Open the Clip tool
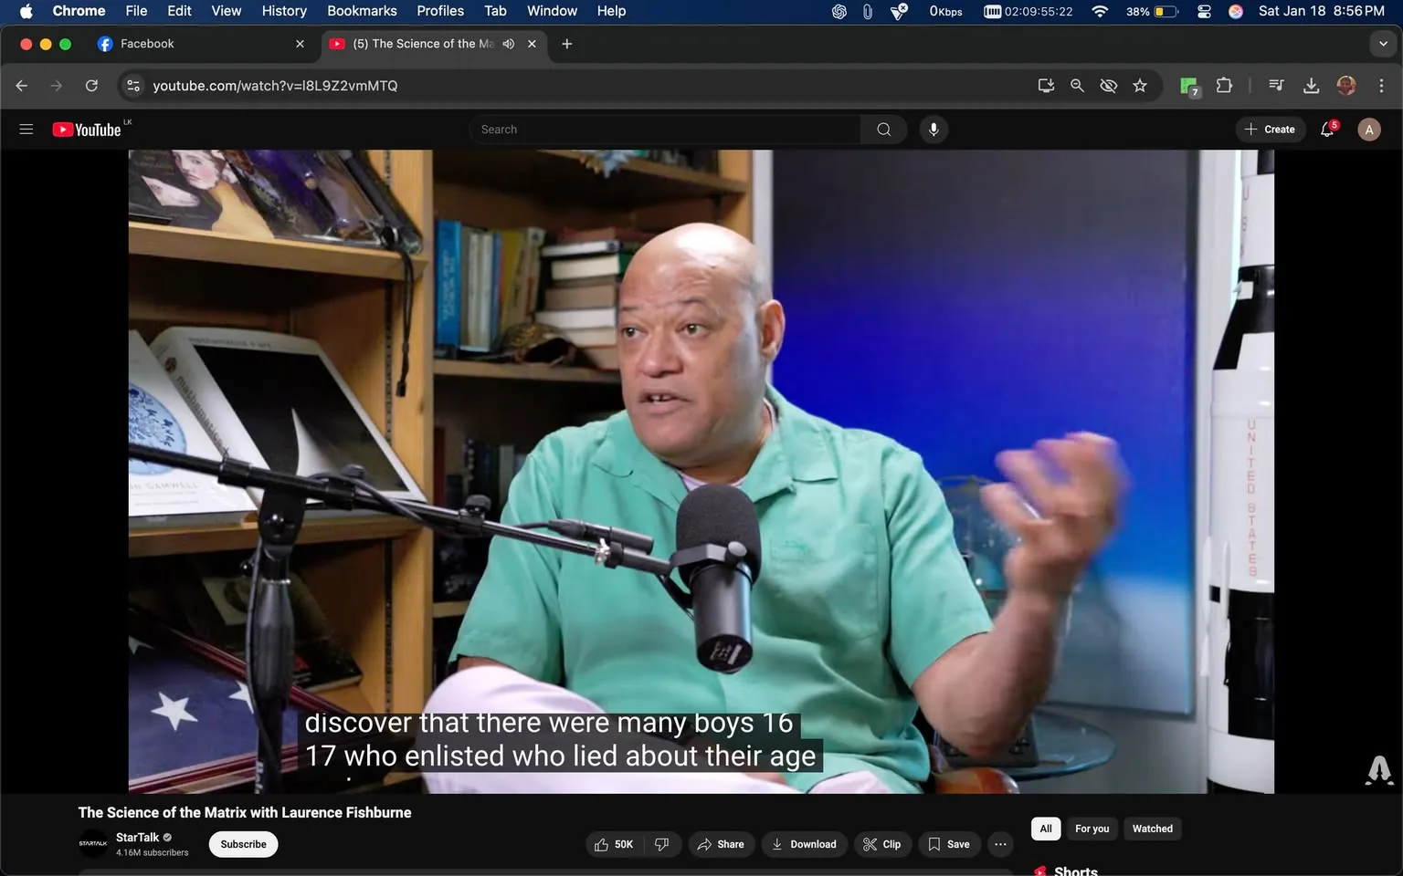 point(881,844)
